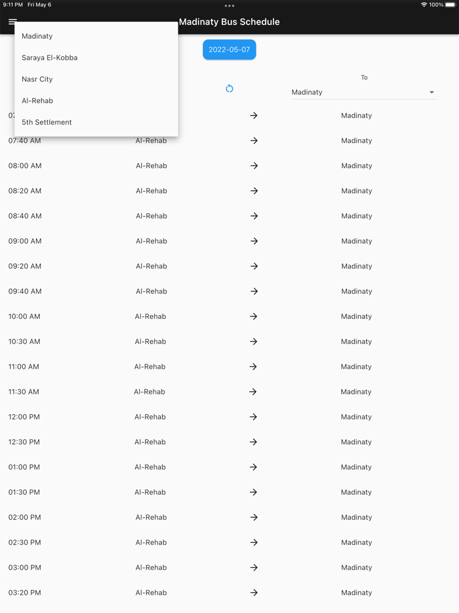Select Saraya El-Kobba from the station list
The image size is (459, 613).
point(51,57)
